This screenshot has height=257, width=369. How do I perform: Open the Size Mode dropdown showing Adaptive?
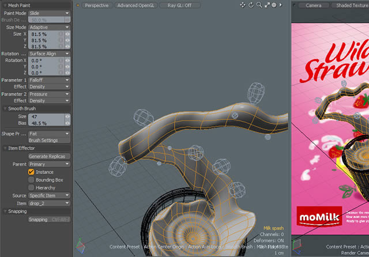click(49, 27)
